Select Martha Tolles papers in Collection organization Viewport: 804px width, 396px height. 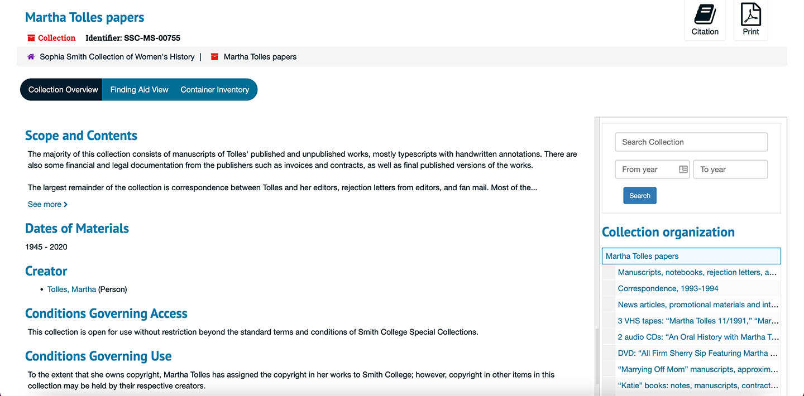642,256
